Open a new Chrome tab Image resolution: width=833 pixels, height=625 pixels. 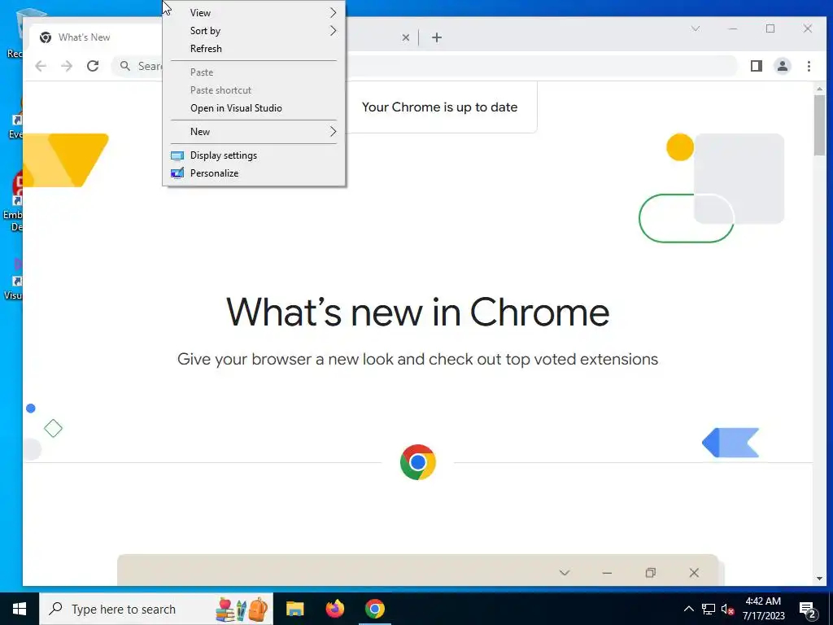pyautogui.click(x=437, y=37)
